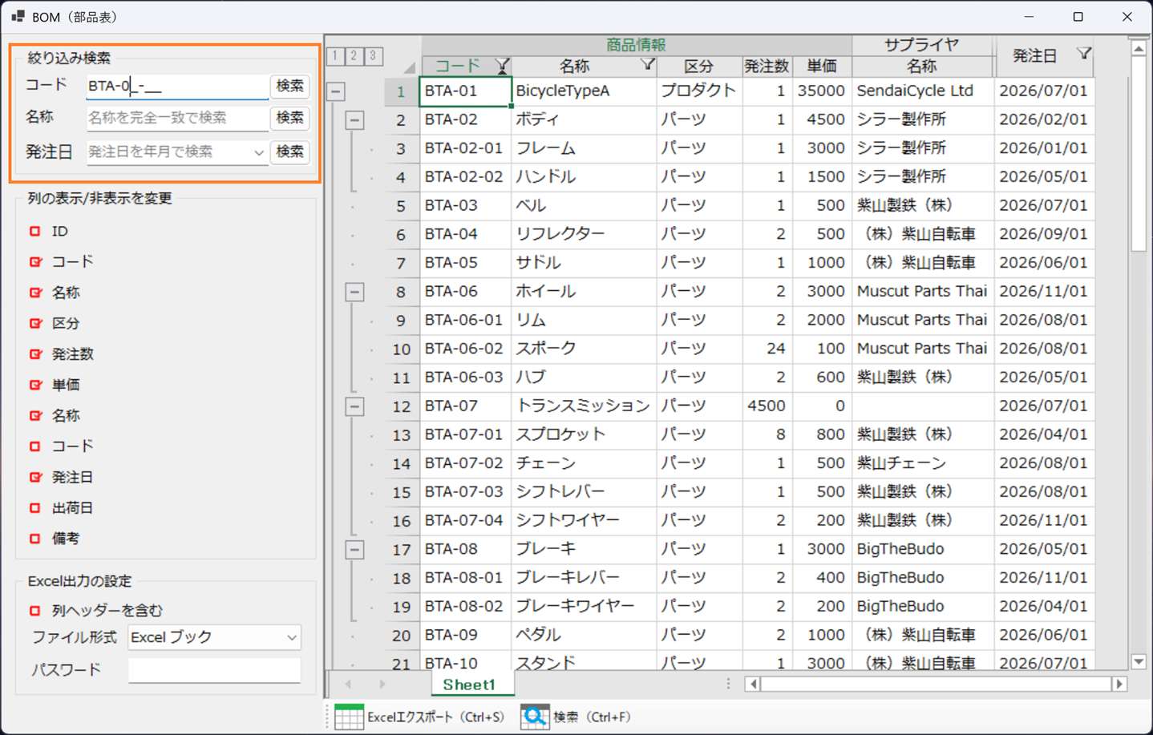Image resolution: width=1153 pixels, height=735 pixels.
Task: Toggle 発注日 column visibility checkbox
Action: pos(35,477)
